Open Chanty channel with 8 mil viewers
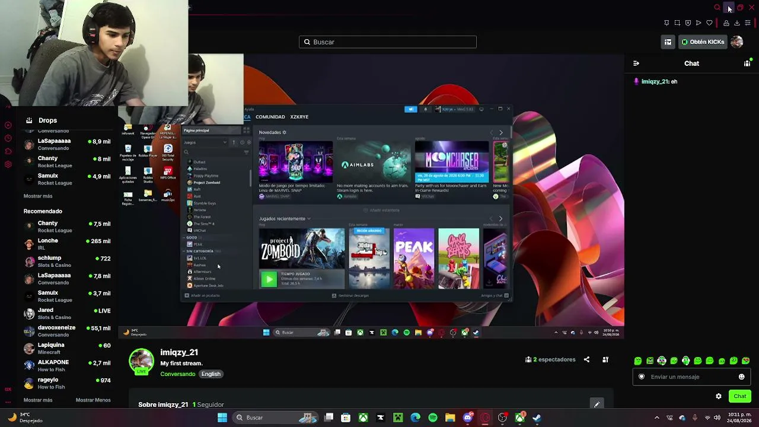 point(67,162)
